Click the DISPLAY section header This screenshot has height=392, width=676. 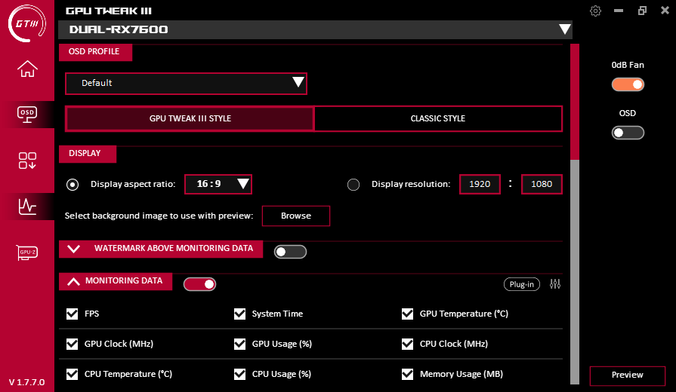(88, 154)
